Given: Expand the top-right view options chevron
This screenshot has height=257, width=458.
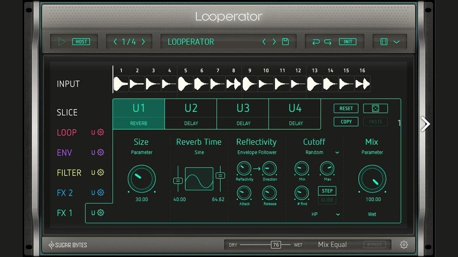Looking at the screenshot, I should click(396, 42).
